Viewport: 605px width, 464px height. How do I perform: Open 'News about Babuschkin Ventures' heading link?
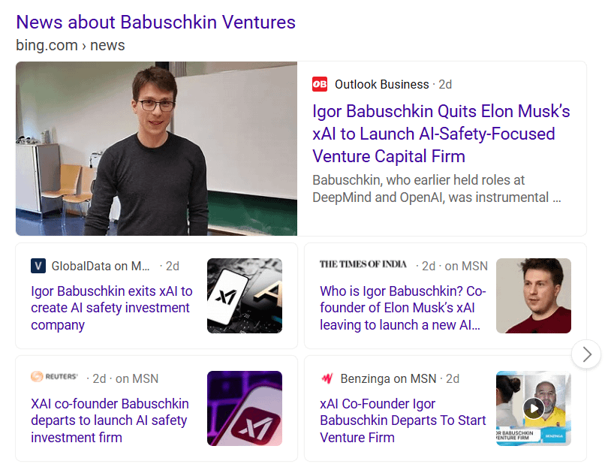coord(155,22)
